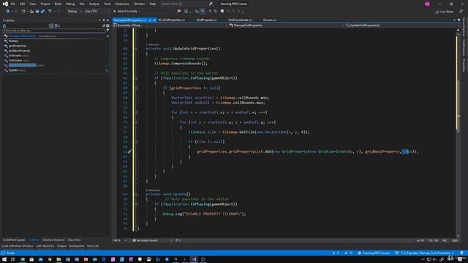Click the Undo toolbar icon

50,12
